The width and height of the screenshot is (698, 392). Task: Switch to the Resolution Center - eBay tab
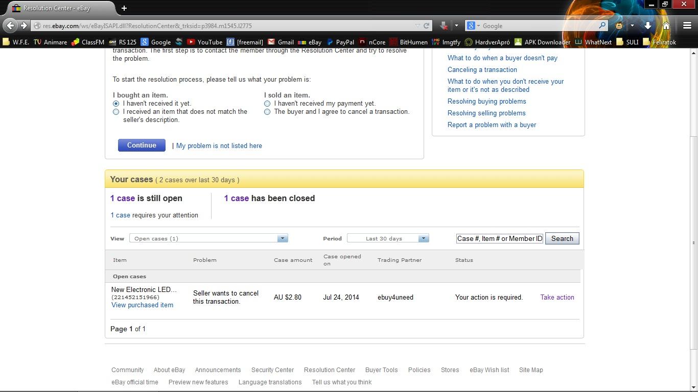click(x=62, y=8)
